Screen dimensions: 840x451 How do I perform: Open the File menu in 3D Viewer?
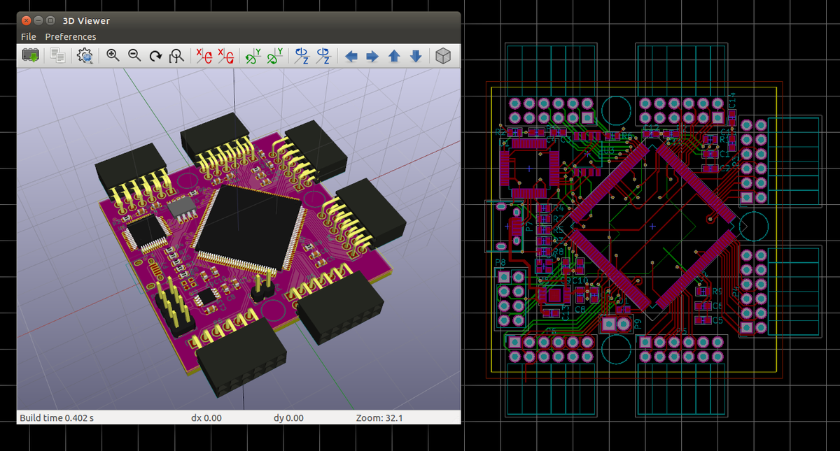29,36
